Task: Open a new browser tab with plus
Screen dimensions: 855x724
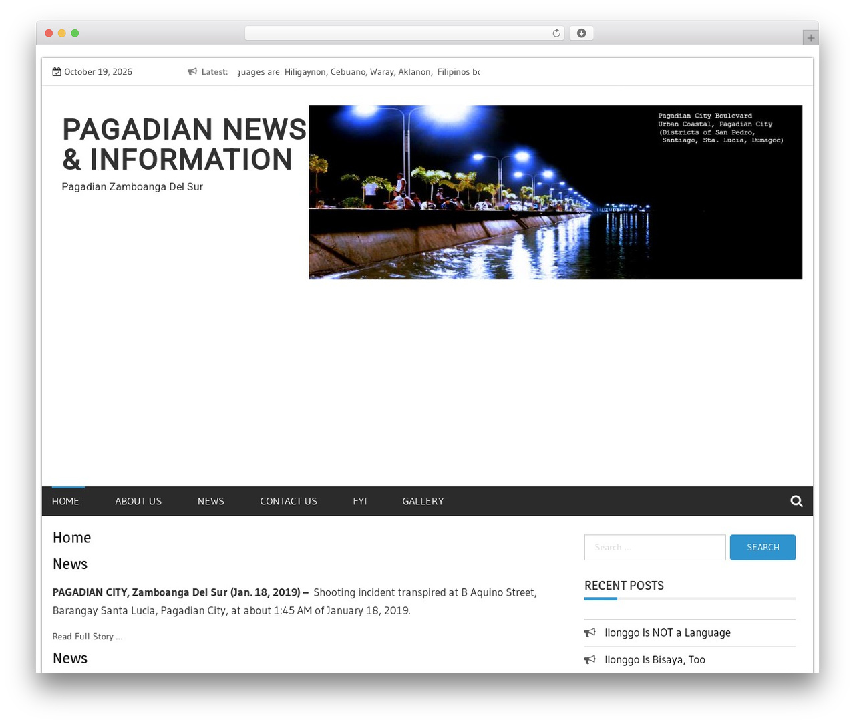Action: coord(810,38)
